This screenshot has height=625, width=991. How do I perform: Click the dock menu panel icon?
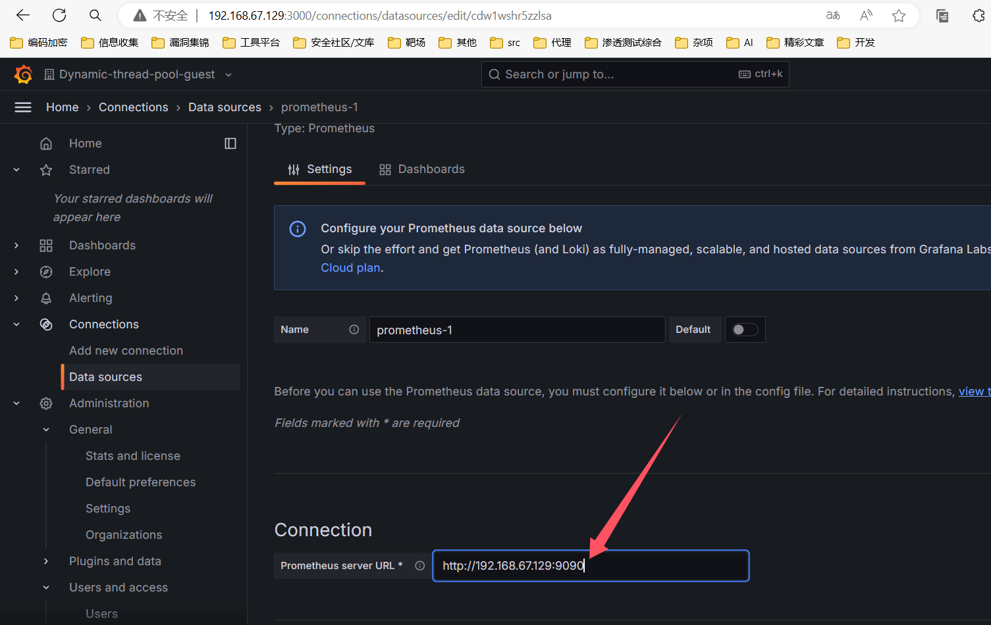[230, 143]
